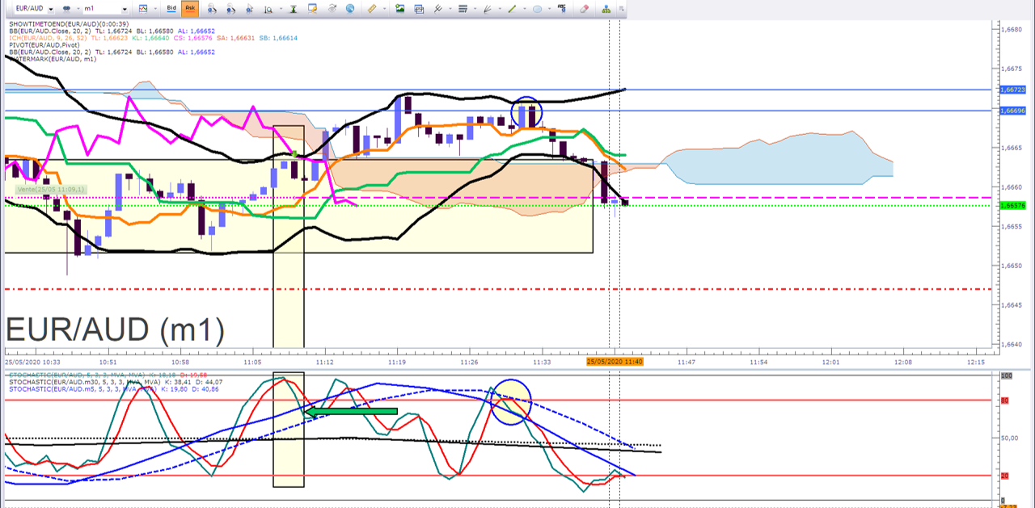Expand the chart type dropdown arrow
Screen dimensions: 1035x508
(x=155, y=8)
